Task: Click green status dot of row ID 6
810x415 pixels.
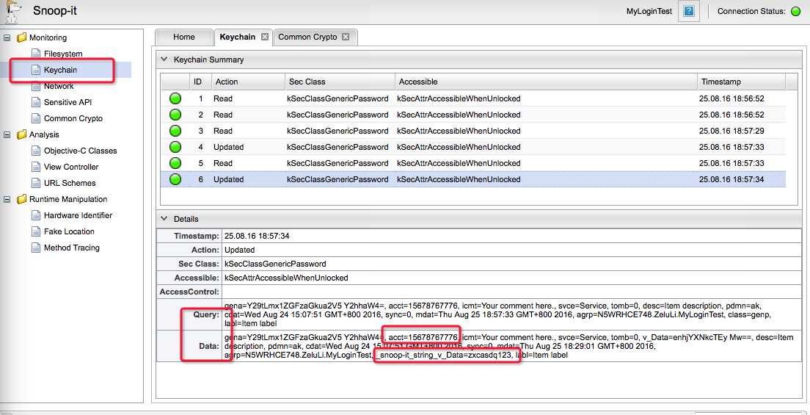Action: pyautogui.click(x=175, y=179)
